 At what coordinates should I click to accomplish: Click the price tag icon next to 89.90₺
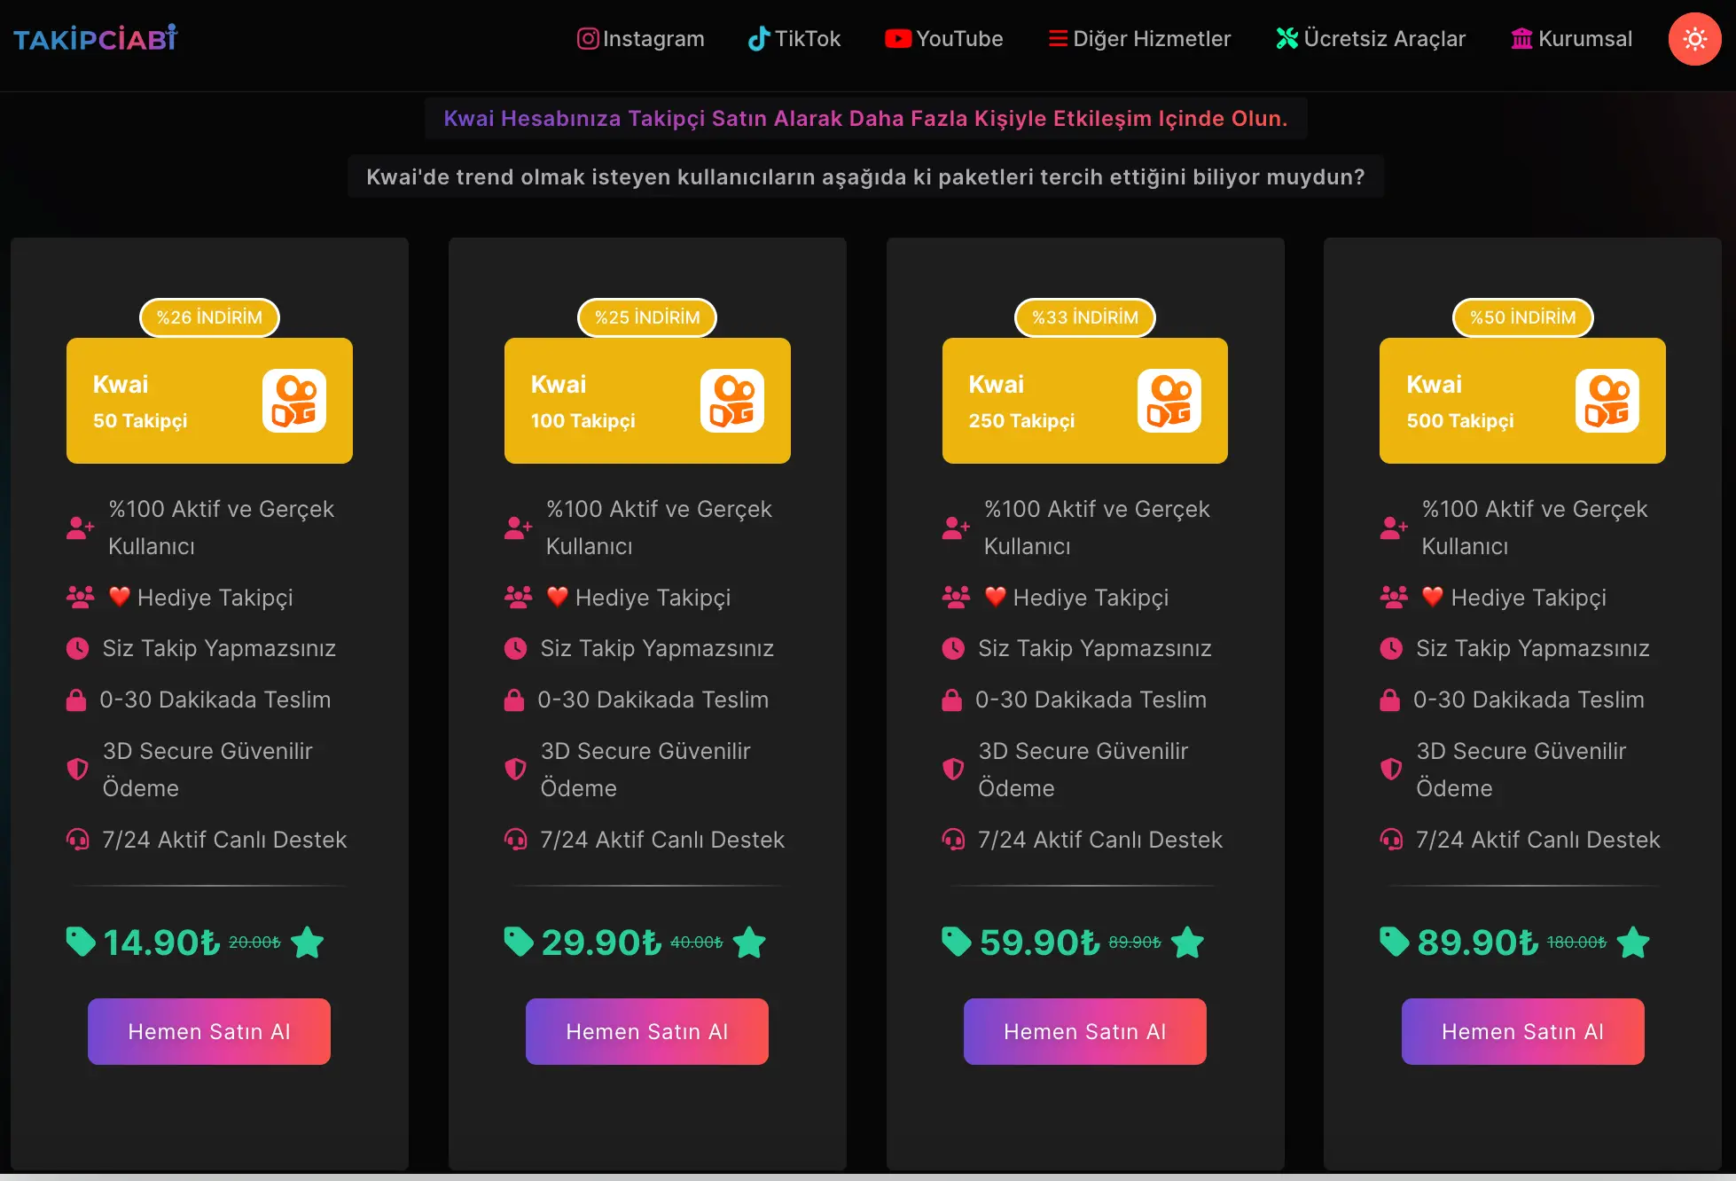point(1395,942)
